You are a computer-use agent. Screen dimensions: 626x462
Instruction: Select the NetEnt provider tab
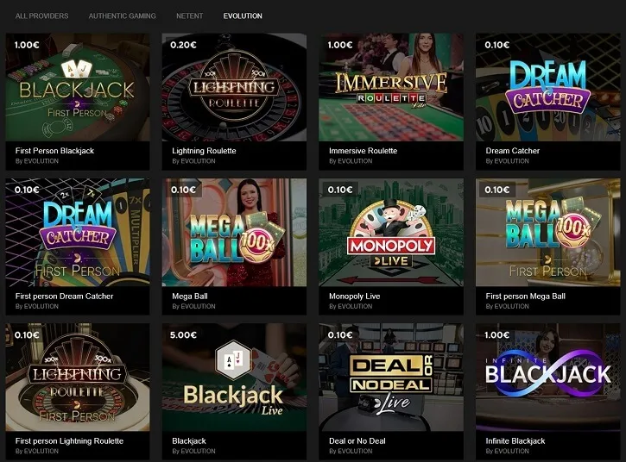coord(190,16)
